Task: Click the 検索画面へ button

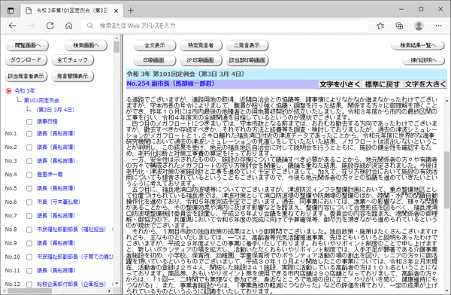Action: (86, 45)
